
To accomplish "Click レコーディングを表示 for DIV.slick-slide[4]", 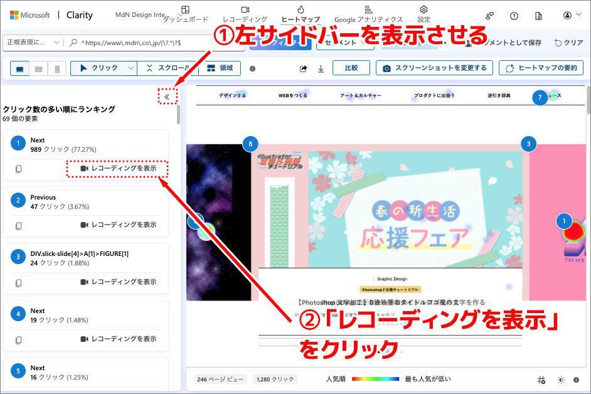I will 119,282.
